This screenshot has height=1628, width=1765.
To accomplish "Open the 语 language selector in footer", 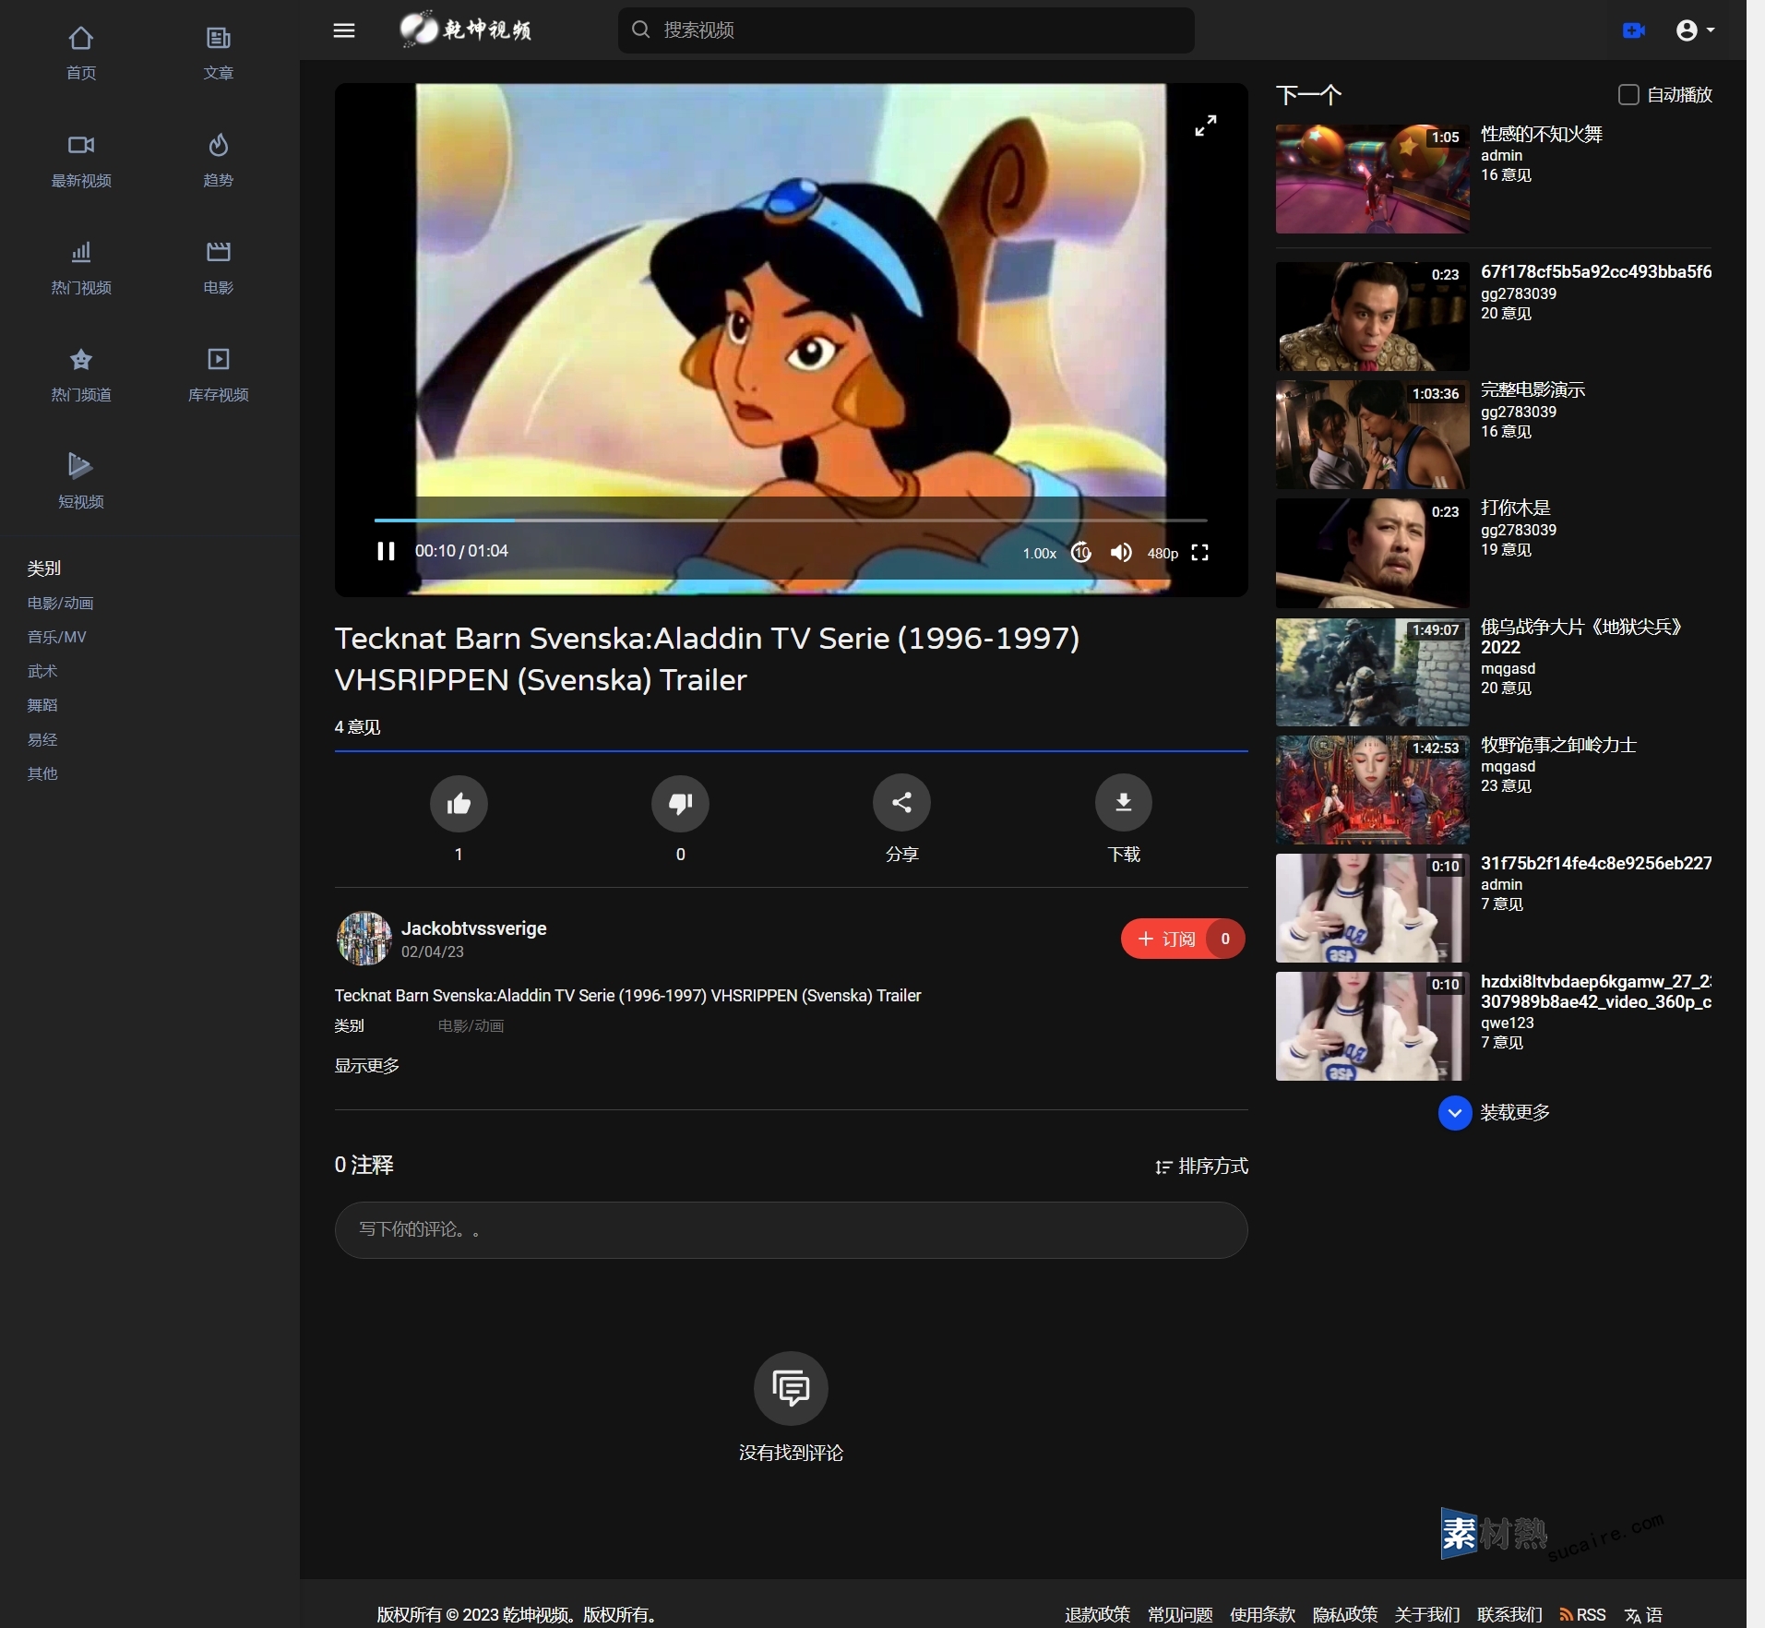I will coord(1643,1615).
